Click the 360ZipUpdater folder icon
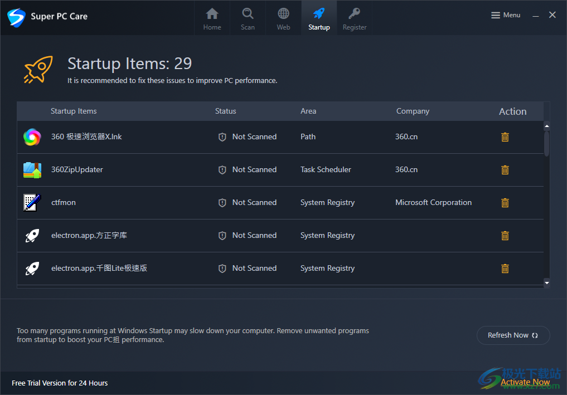Viewport: 567px width, 395px height. click(x=32, y=170)
